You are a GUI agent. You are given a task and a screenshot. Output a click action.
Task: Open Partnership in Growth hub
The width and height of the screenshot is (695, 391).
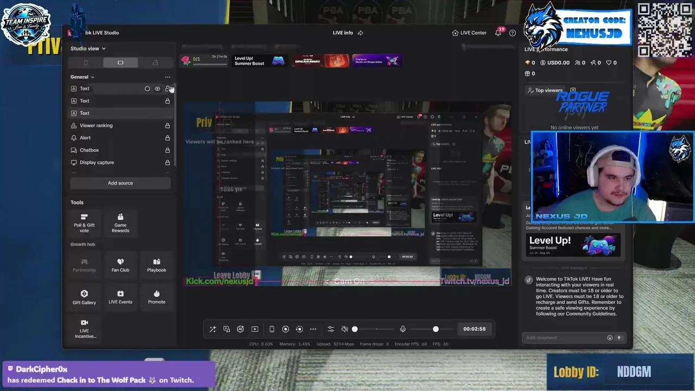(84, 265)
